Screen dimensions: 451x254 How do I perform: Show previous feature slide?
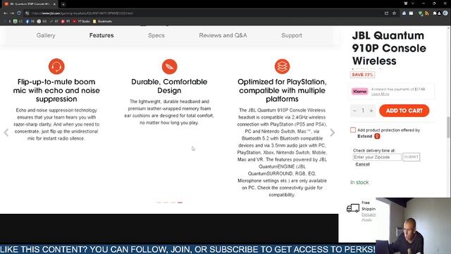coord(6,133)
